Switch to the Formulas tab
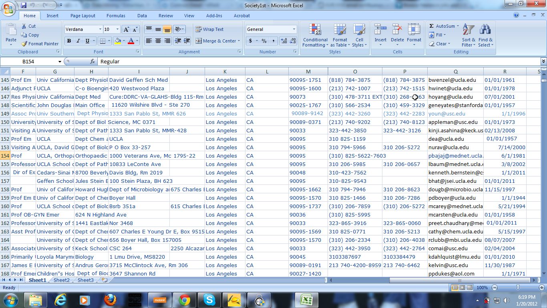547x308 pixels. tap(116, 16)
